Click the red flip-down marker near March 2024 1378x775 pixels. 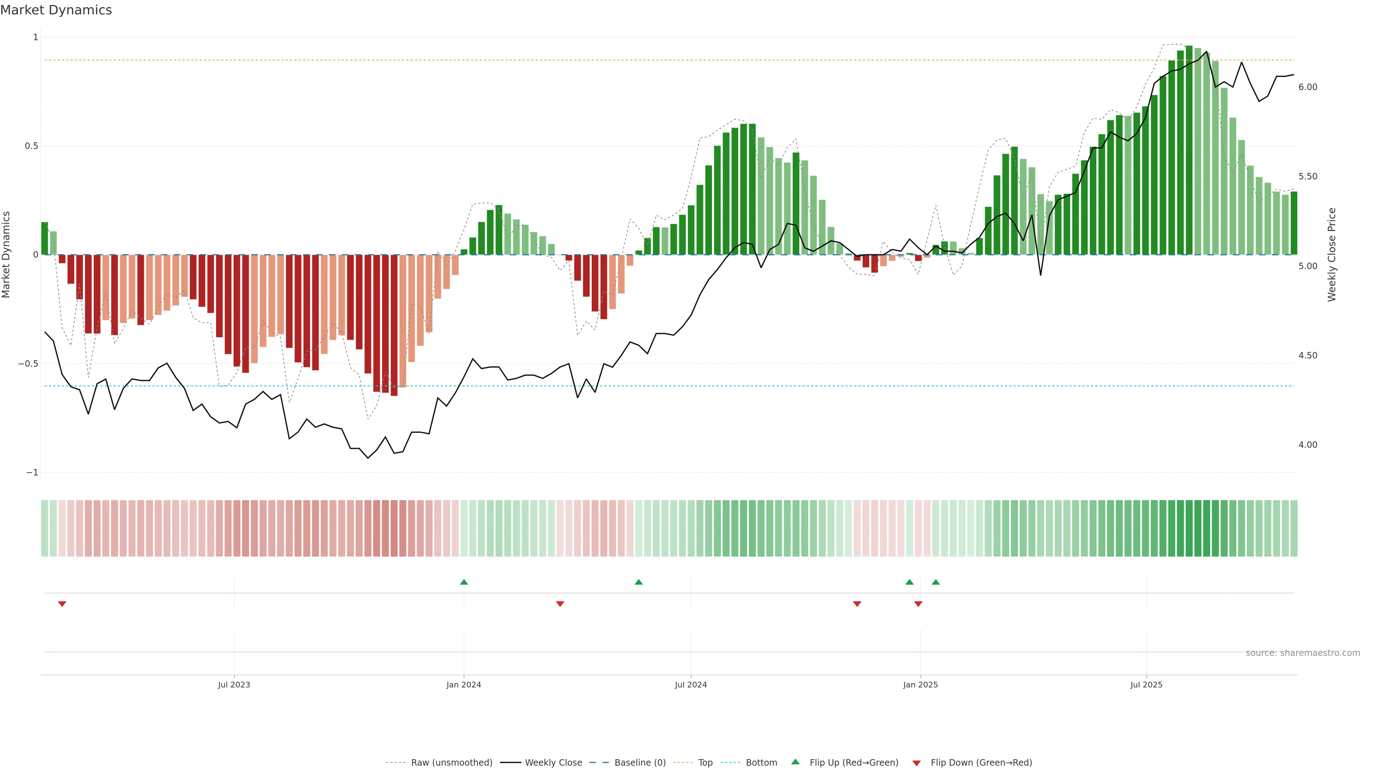pos(560,604)
